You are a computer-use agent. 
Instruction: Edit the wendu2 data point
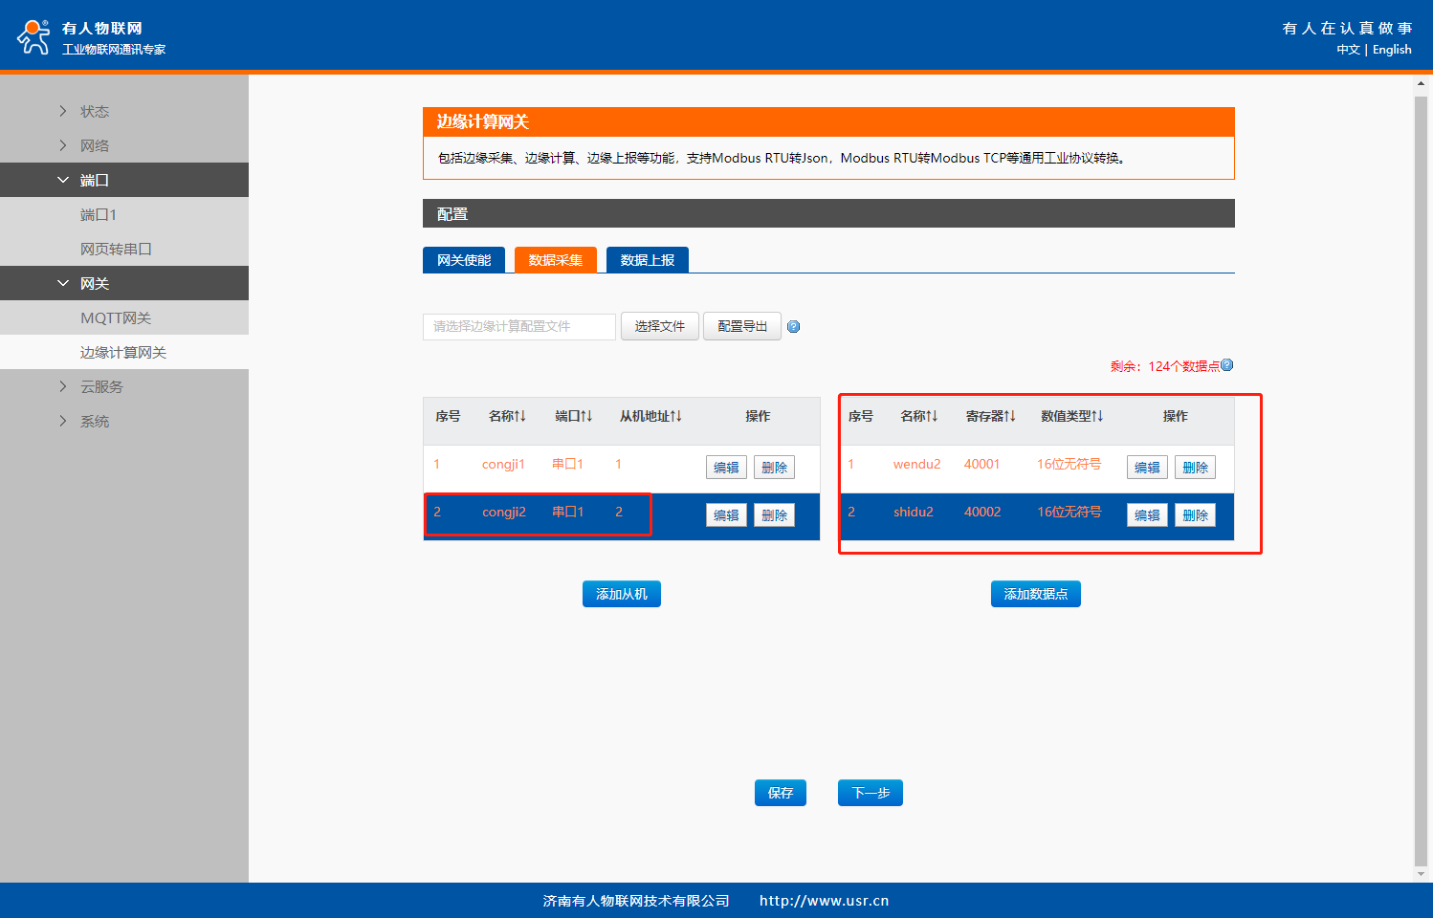1147,468
